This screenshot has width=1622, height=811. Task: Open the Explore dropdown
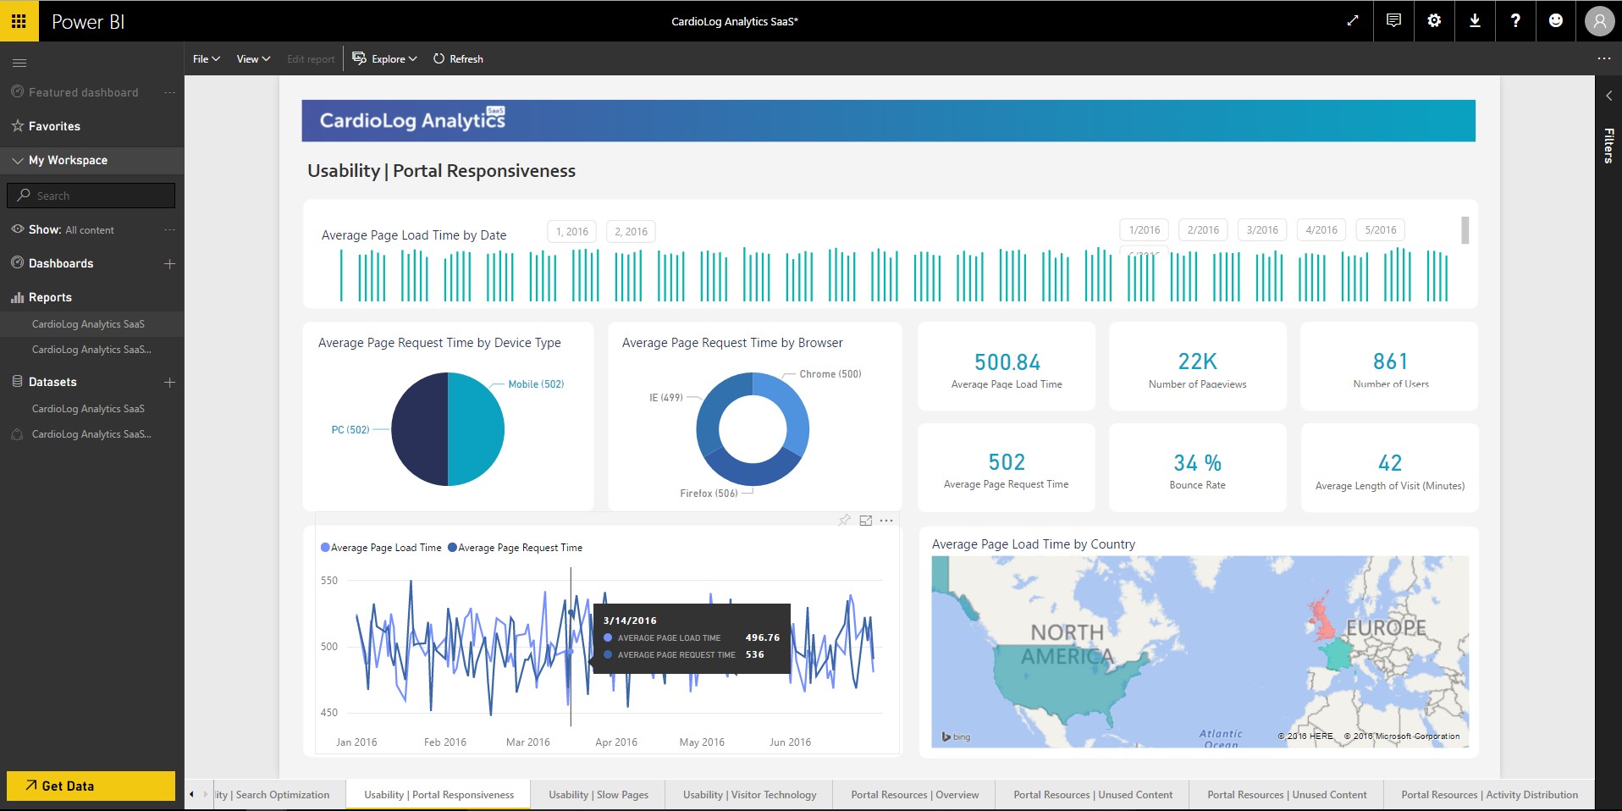[x=385, y=58]
